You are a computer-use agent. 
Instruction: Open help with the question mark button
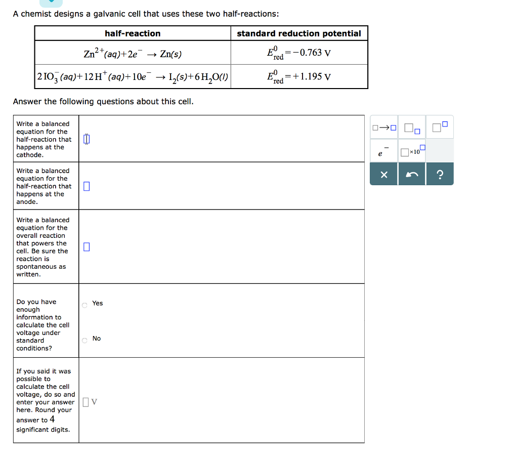click(440, 174)
